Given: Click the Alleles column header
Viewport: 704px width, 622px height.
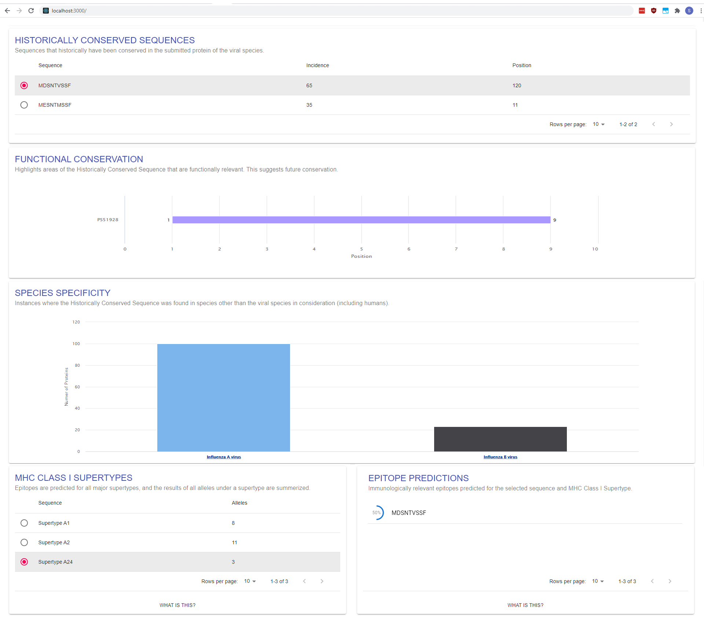Looking at the screenshot, I should coord(239,503).
